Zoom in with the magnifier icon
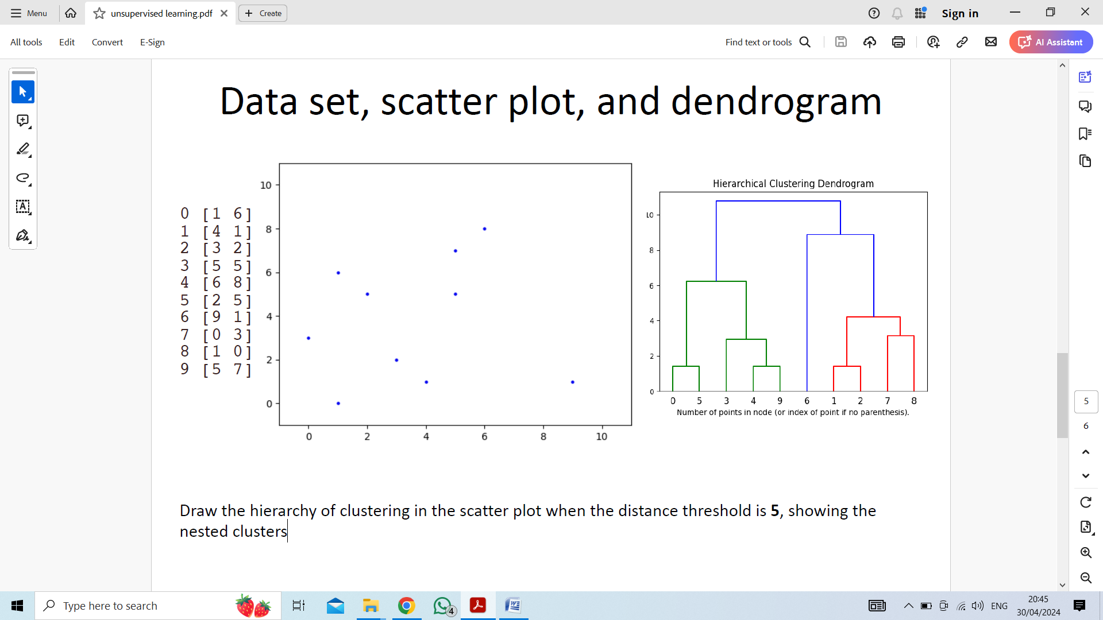 click(1086, 553)
